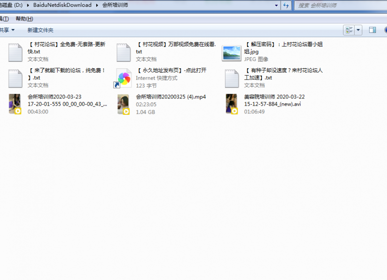Open the view options dropdown arrow
The image size is (387, 280).
coord(358,30)
